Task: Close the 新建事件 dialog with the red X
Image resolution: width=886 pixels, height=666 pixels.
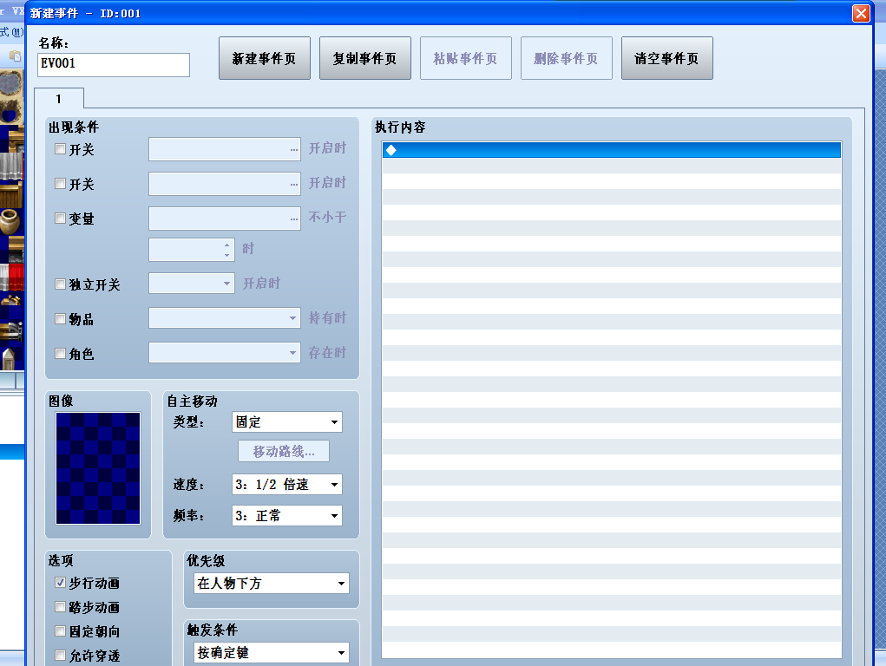Action: (x=861, y=13)
